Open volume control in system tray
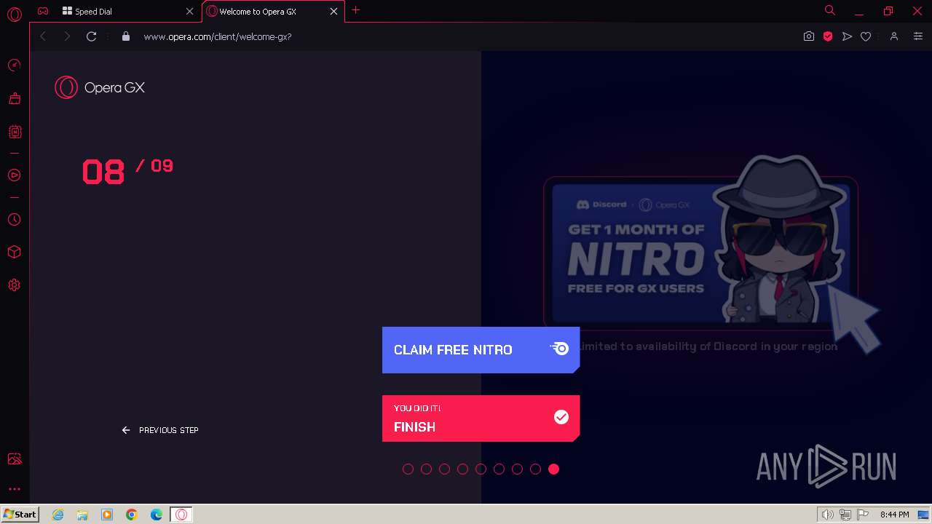The width and height of the screenshot is (932, 524). [x=827, y=515]
